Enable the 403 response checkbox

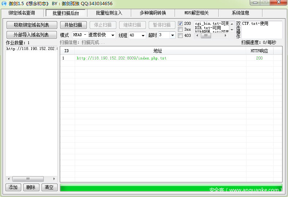[180, 35]
